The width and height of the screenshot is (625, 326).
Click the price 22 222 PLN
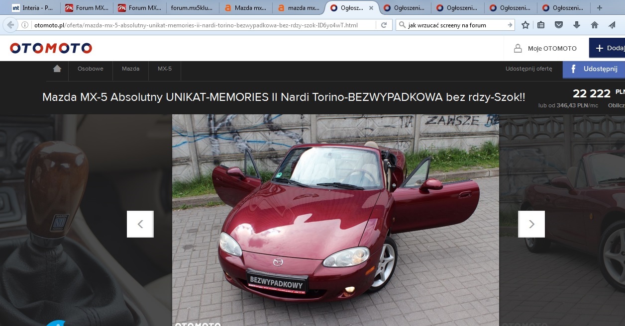point(599,93)
